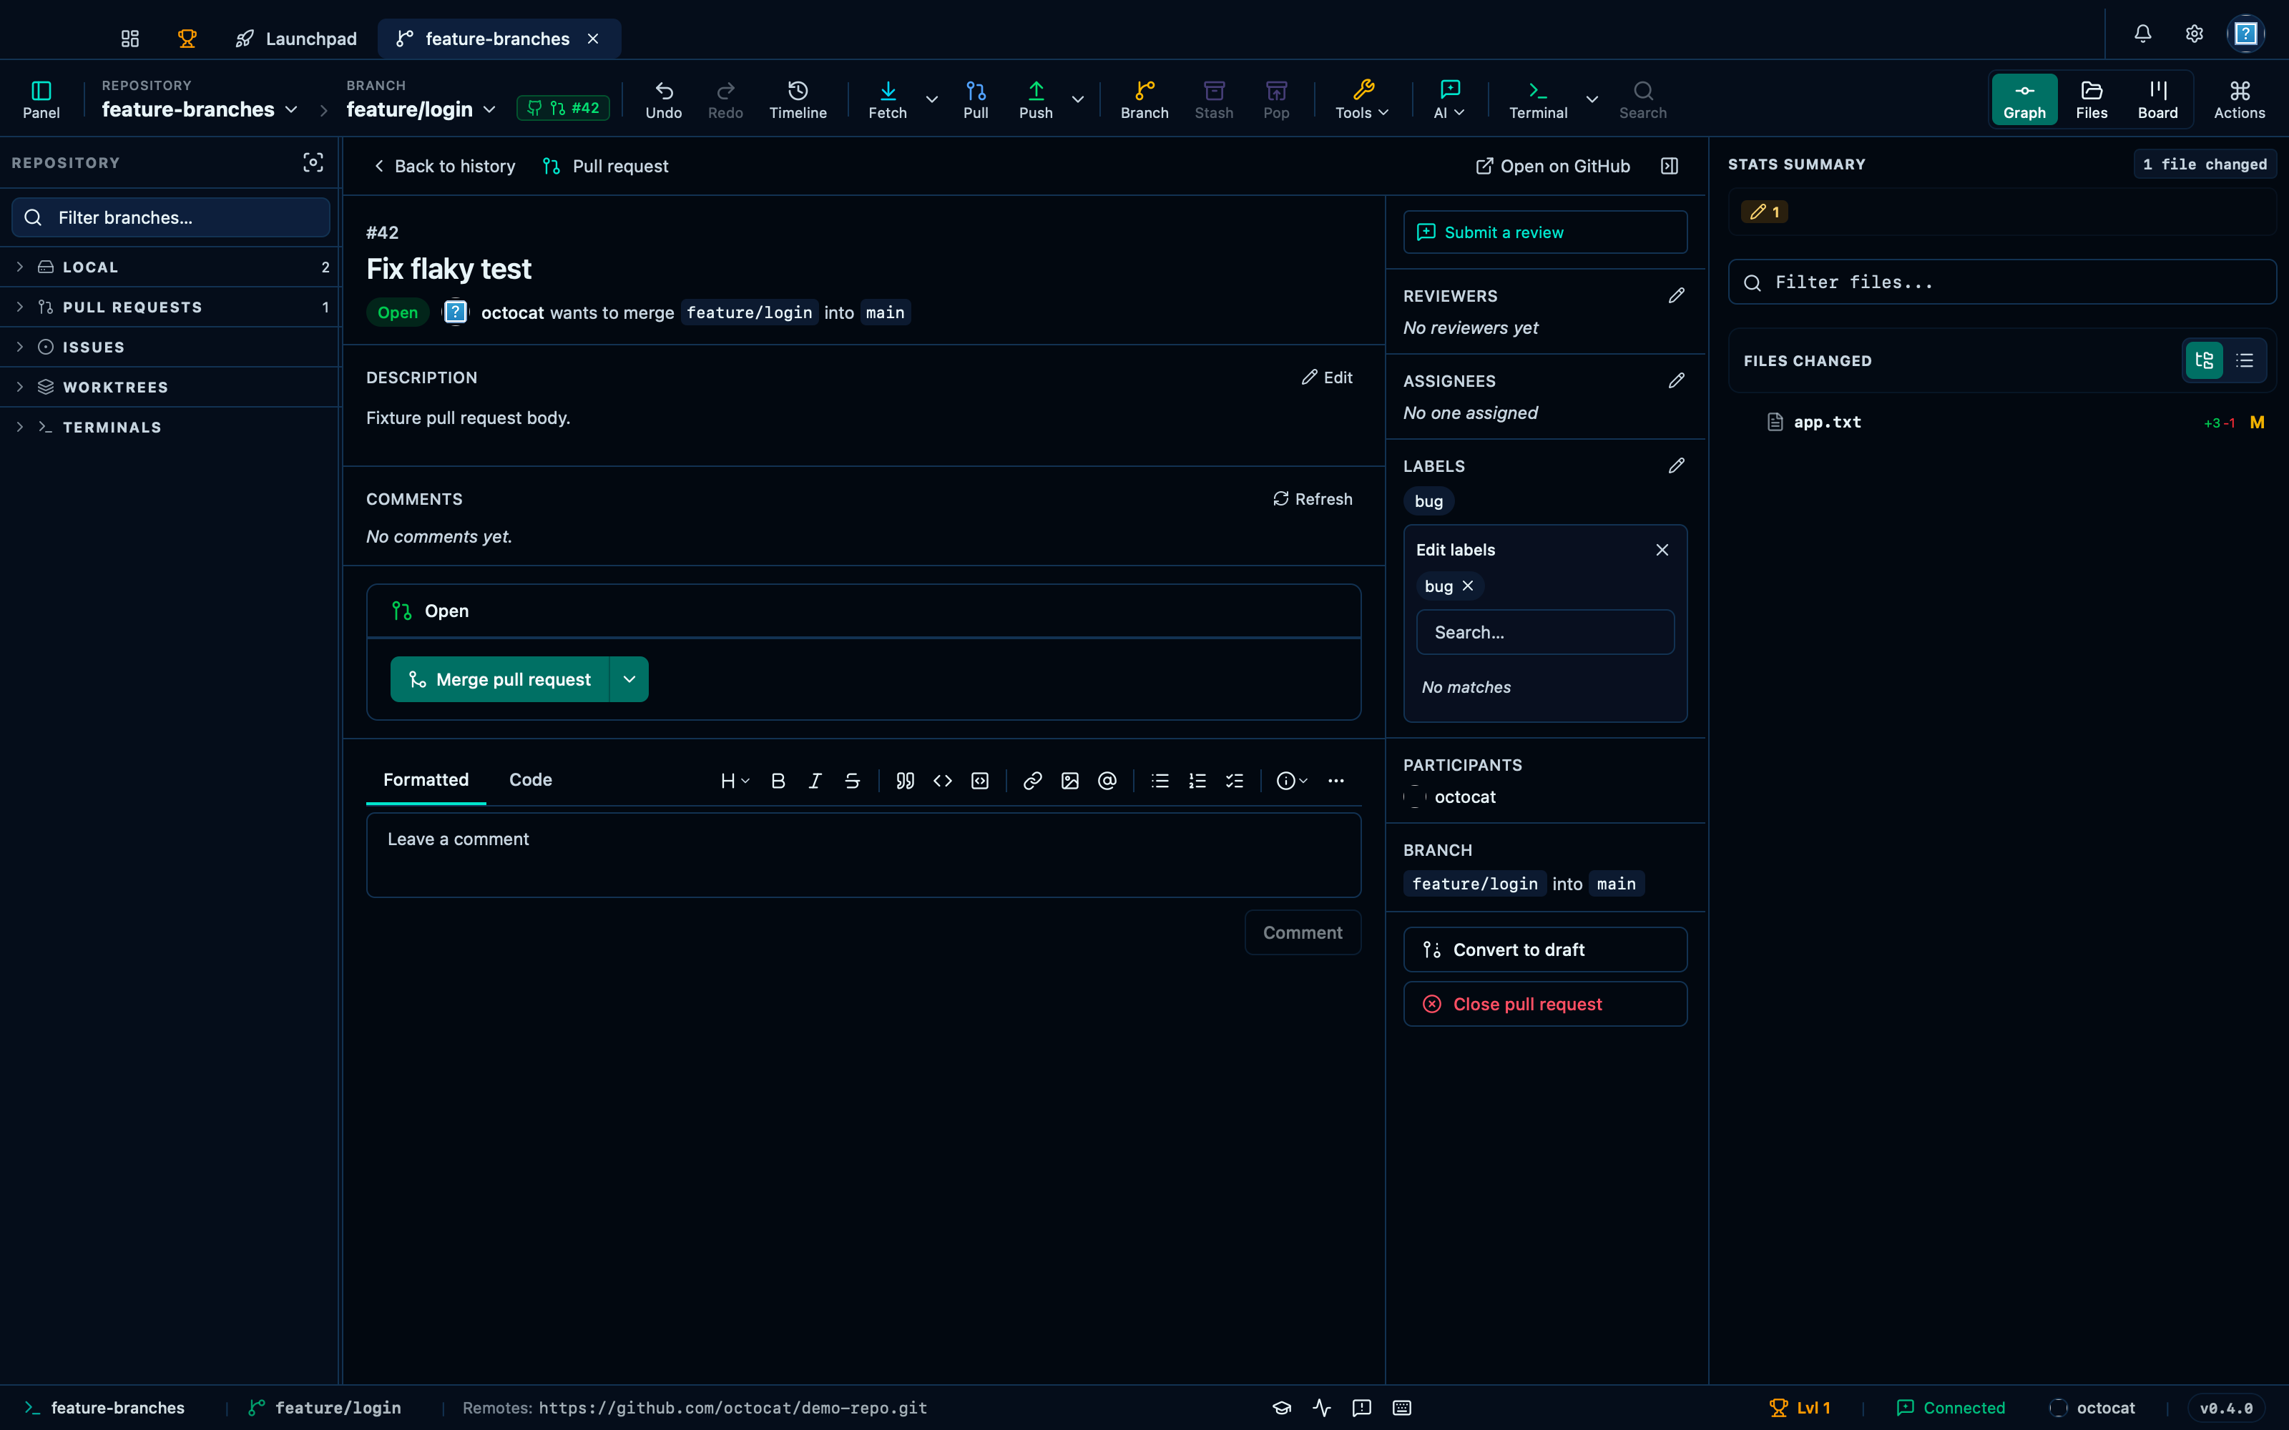The image size is (2289, 1430).
Task: Open settings gear
Action: 2195,34
